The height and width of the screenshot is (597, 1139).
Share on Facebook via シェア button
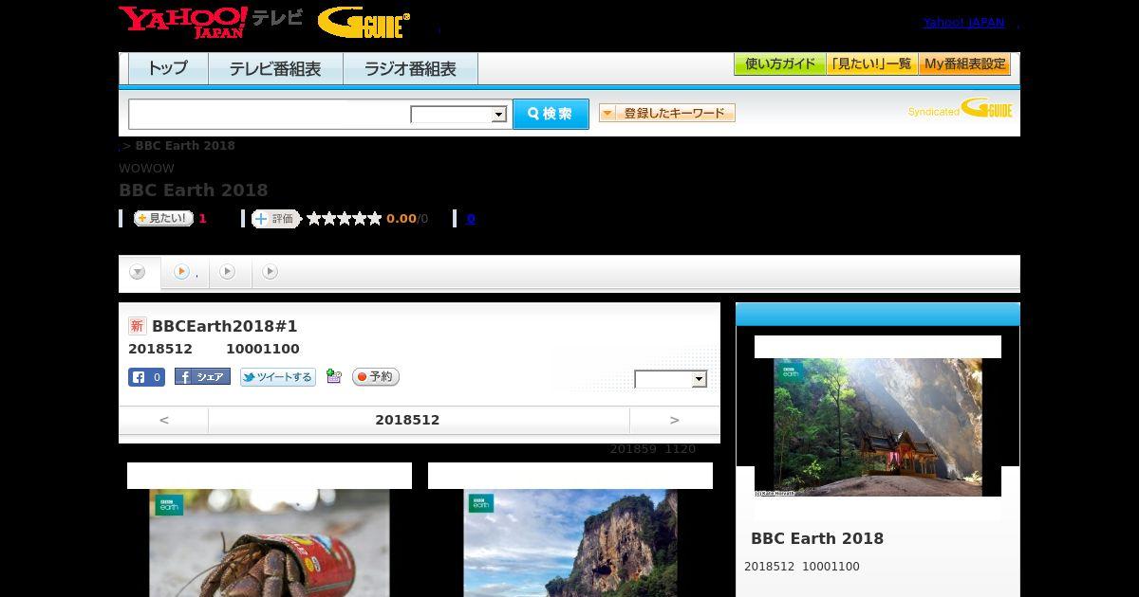(x=202, y=376)
